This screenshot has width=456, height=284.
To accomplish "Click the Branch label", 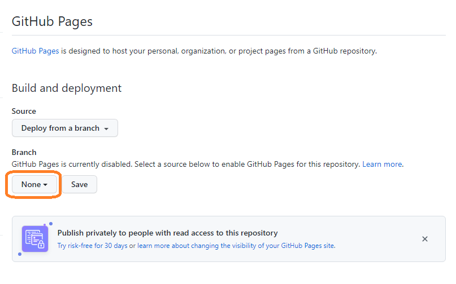I will click(x=24, y=152).
